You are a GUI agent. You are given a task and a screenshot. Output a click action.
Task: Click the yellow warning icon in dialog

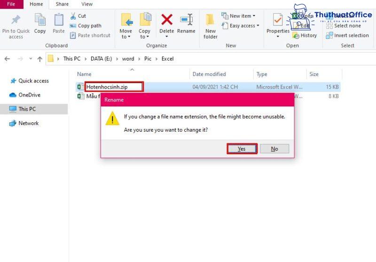click(x=112, y=118)
